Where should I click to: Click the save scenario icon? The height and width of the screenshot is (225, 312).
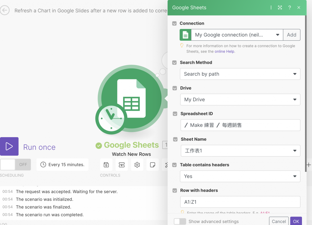(x=106, y=164)
